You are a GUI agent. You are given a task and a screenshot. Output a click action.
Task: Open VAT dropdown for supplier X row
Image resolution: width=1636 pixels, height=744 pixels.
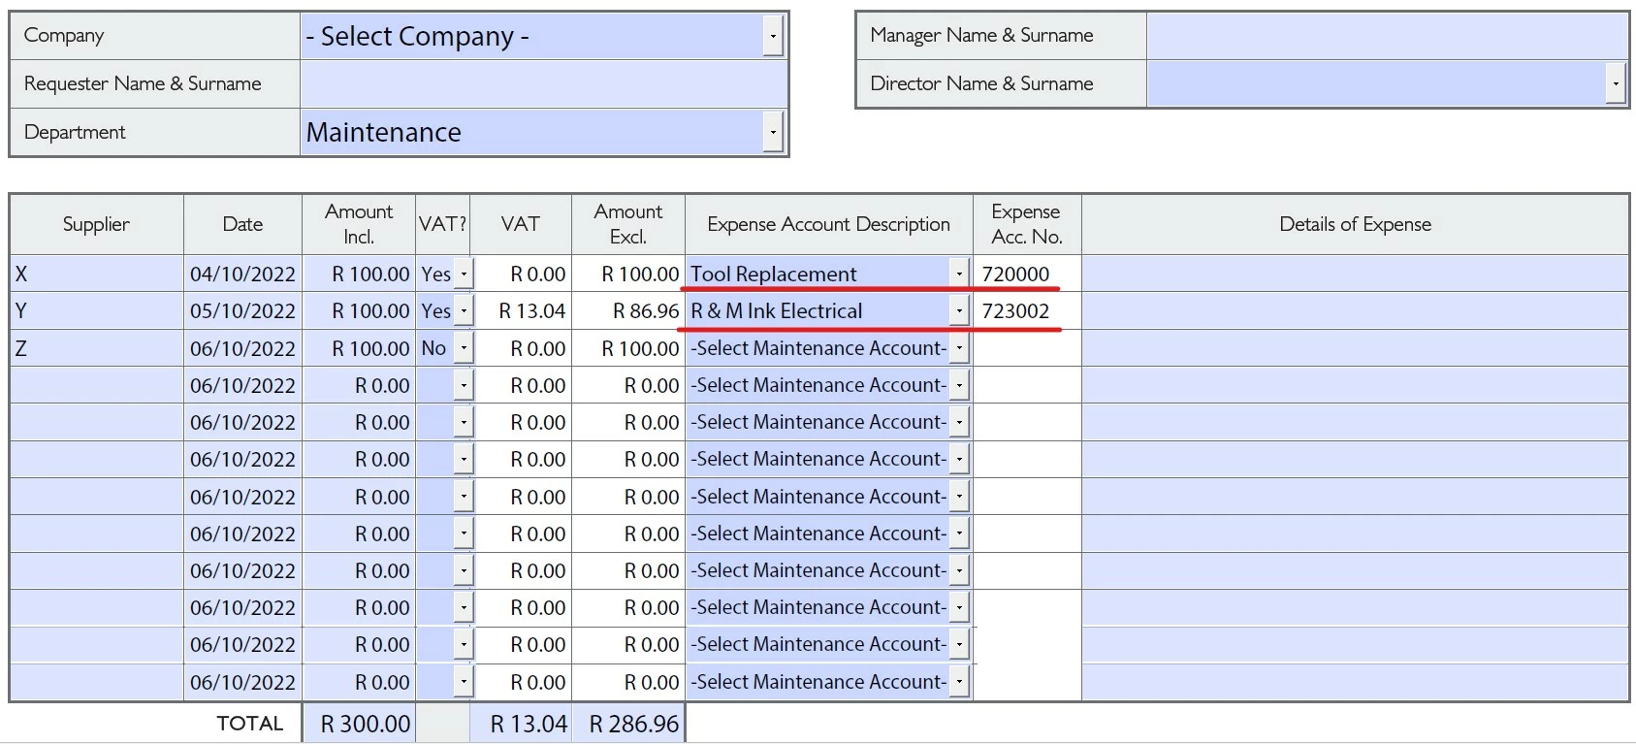click(464, 275)
